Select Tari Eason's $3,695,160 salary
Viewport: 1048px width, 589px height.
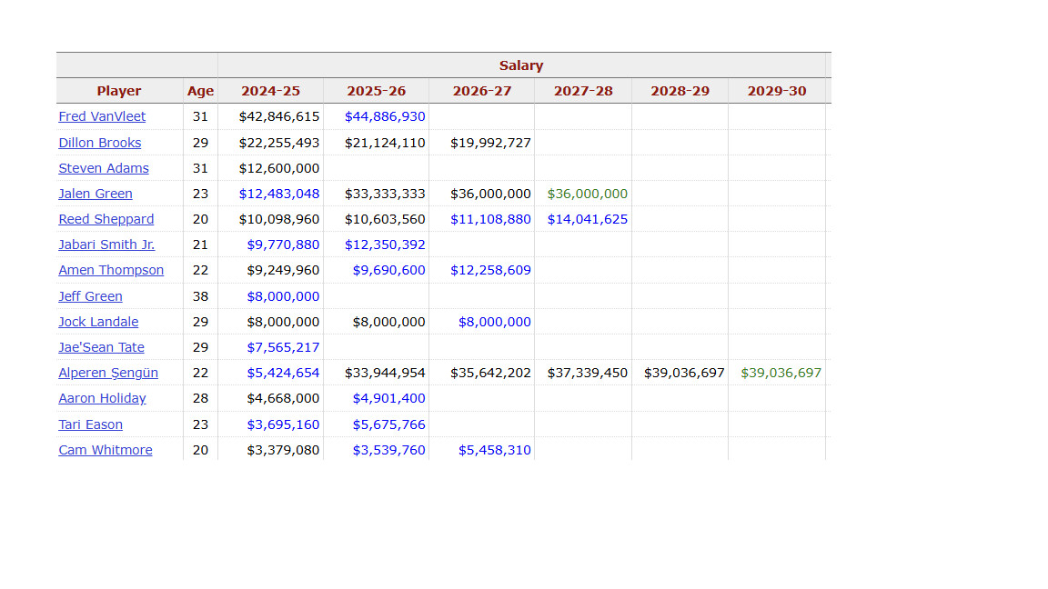click(283, 424)
